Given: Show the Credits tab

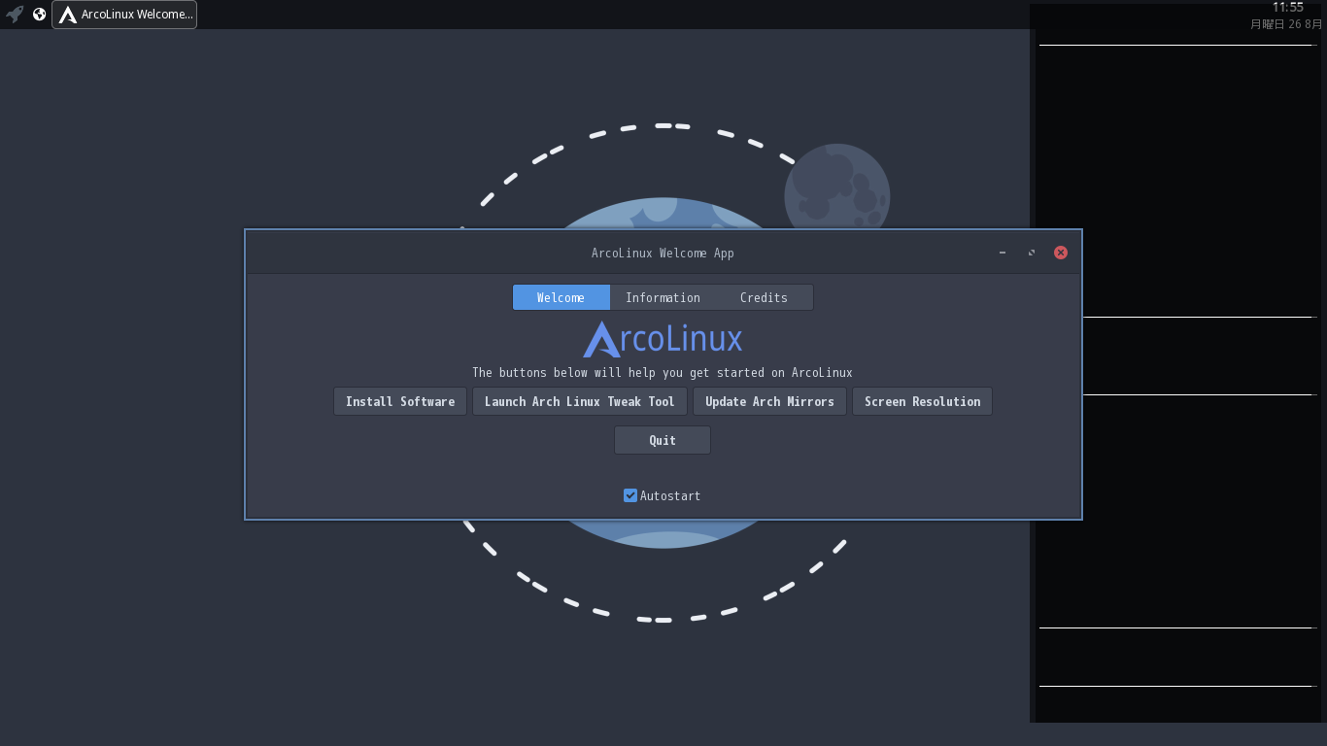Looking at the screenshot, I should pos(764,297).
